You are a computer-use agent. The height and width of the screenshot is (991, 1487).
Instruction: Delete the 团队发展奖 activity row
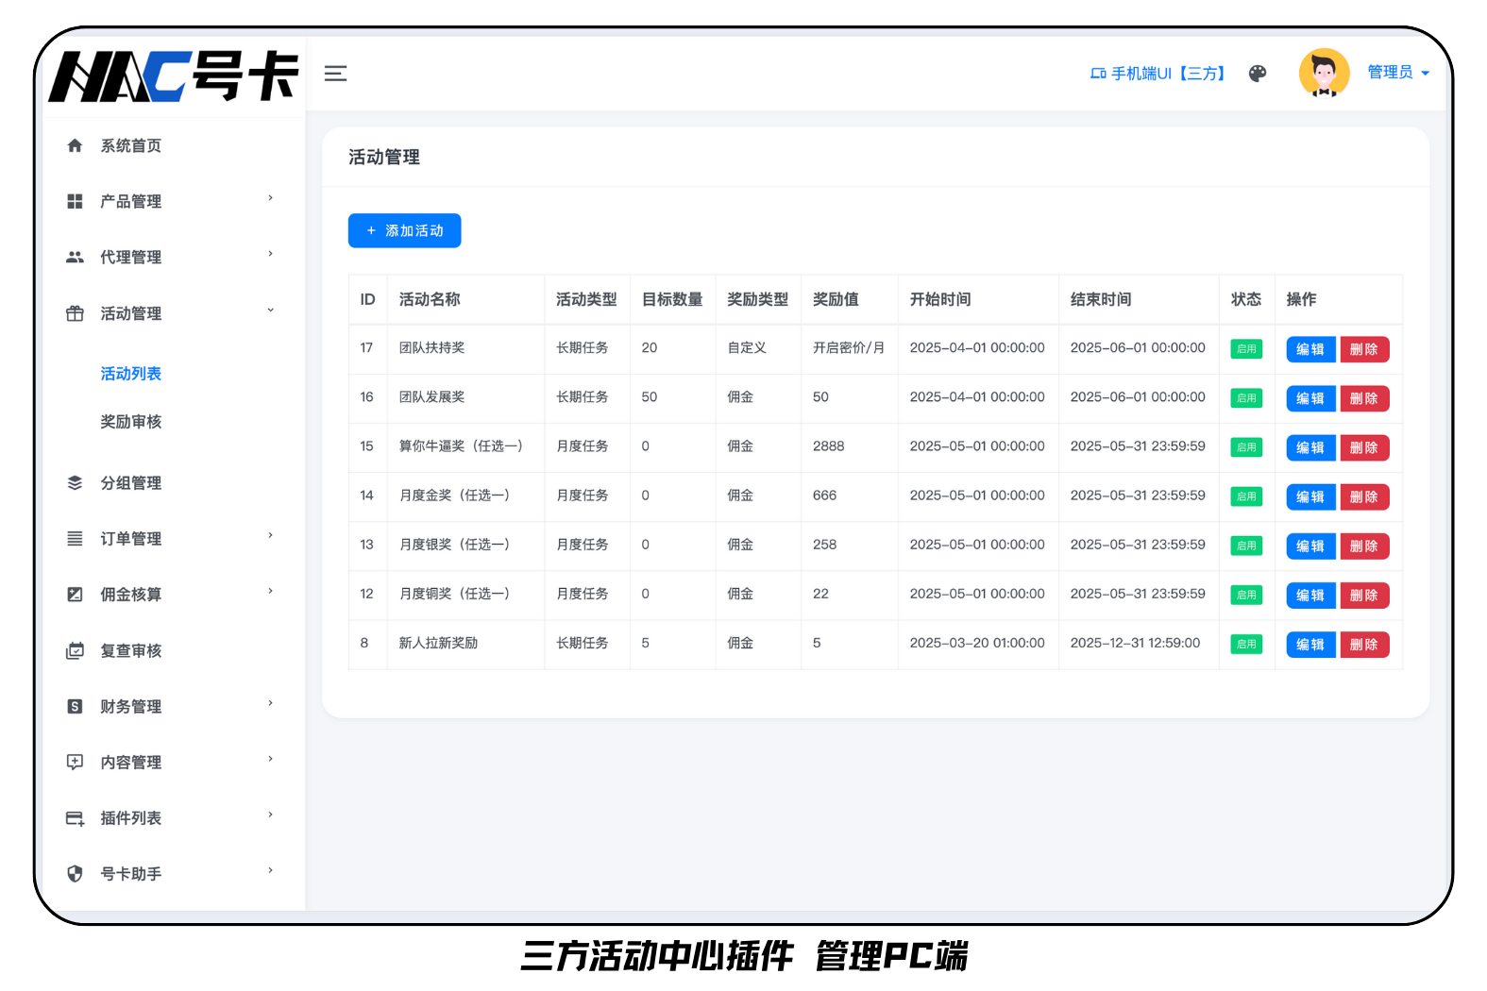tap(1363, 398)
